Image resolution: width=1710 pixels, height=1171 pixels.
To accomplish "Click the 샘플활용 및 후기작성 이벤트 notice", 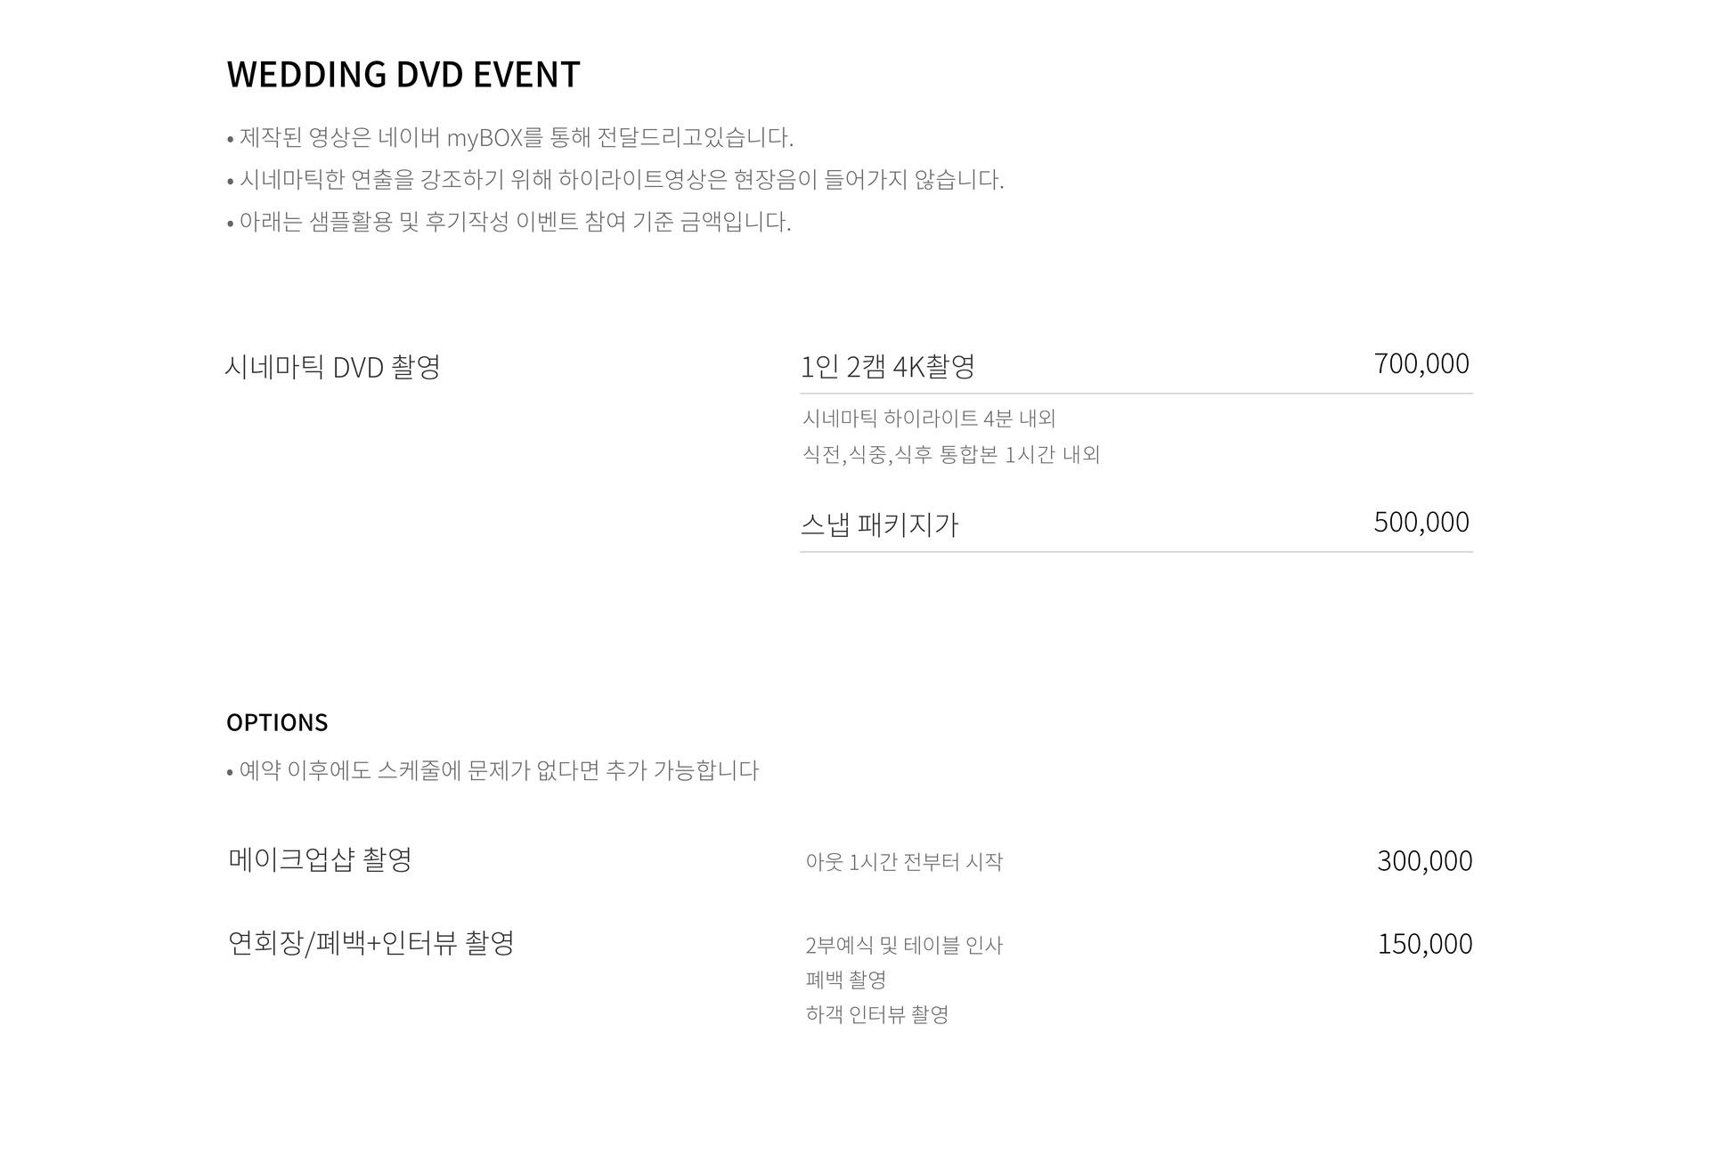I will (509, 222).
